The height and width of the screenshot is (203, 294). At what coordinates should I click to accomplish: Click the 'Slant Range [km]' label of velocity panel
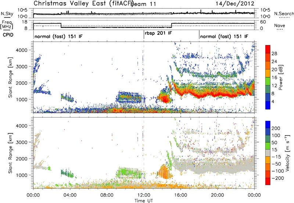[x=10, y=153]
